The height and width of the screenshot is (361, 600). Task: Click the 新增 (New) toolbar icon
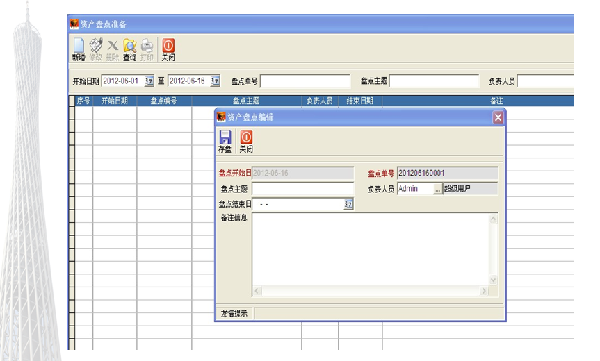(x=79, y=50)
